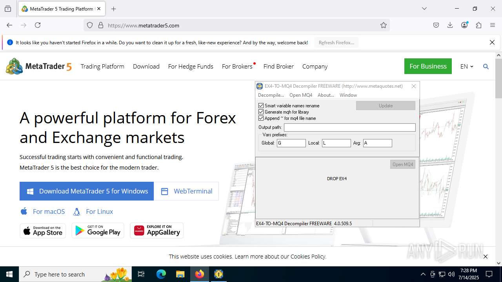Launch Microsoft Edge from the taskbar

(x=161, y=274)
